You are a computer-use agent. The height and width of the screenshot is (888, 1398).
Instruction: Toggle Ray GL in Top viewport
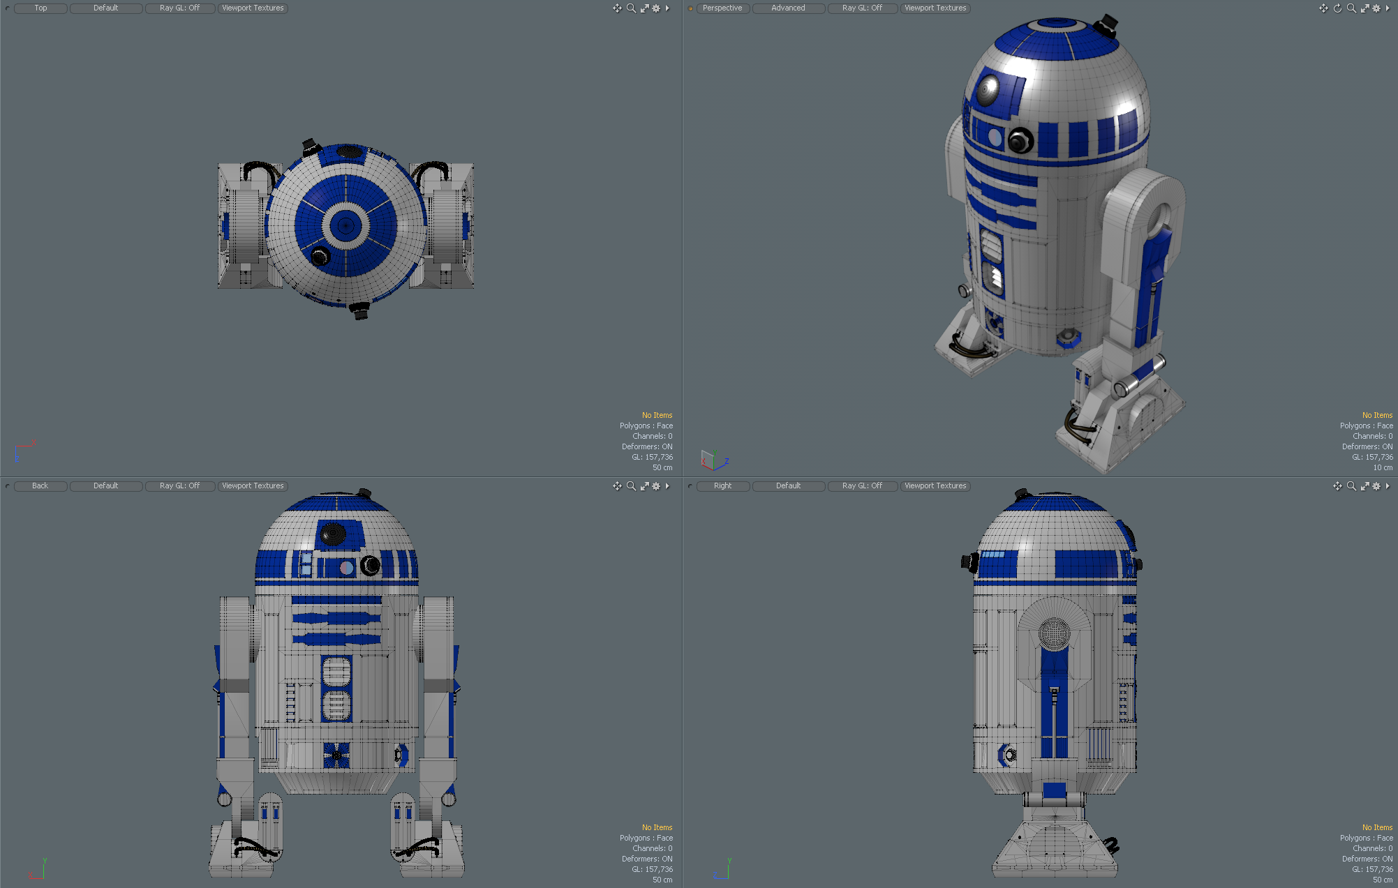click(x=179, y=8)
